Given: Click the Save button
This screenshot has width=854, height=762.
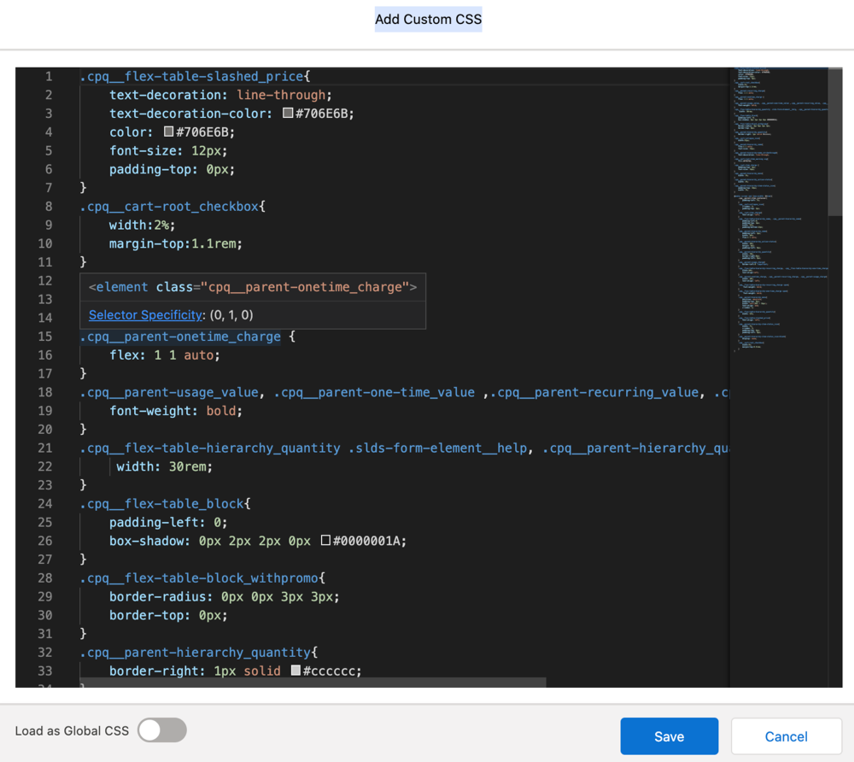Looking at the screenshot, I should [669, 736].
